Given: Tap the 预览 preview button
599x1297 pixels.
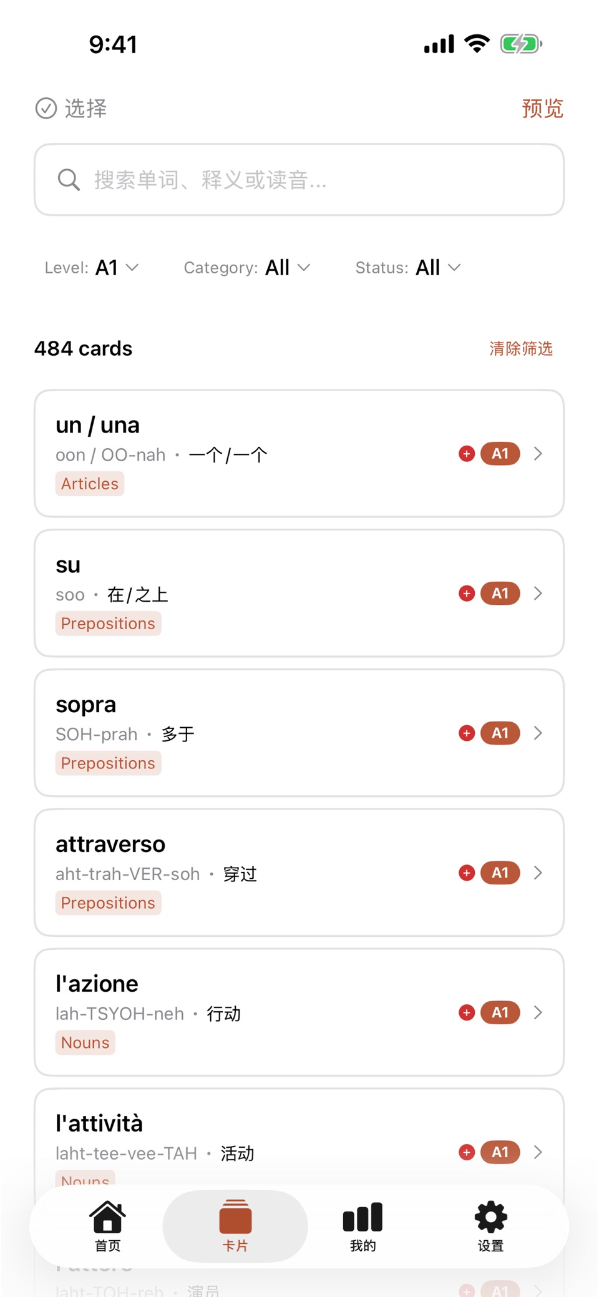Looking at the screenshot, I should [542, 109].
